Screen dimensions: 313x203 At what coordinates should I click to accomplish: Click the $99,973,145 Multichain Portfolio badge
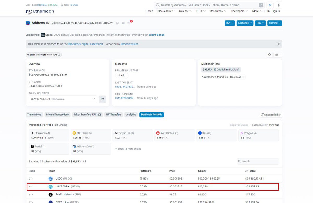[221, 69]
